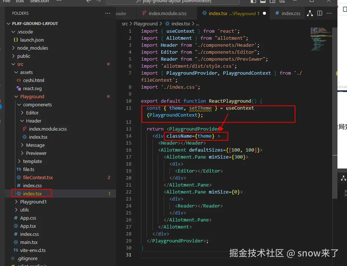Expand the Playground1 folder
The image size is (347, 266).
16,202
